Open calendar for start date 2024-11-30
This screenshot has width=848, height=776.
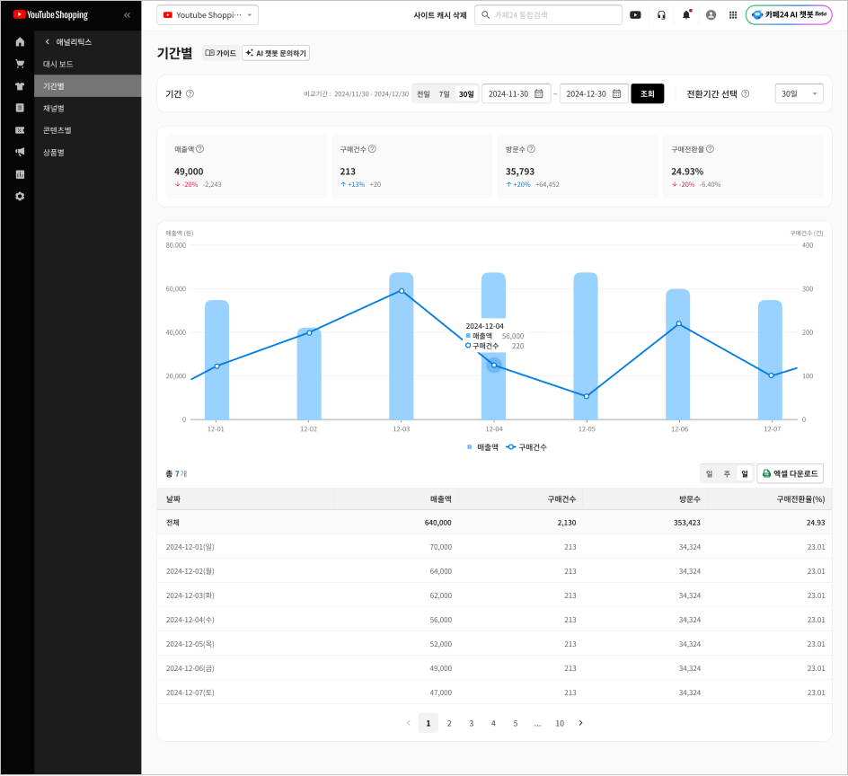pos(539,93)
